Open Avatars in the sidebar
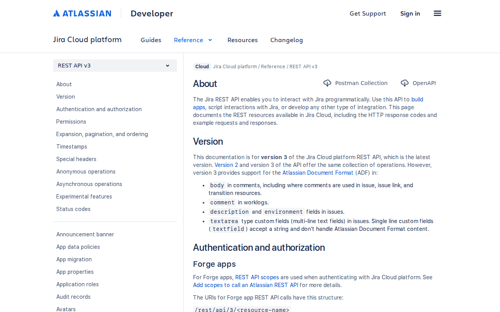 [66, 309]
